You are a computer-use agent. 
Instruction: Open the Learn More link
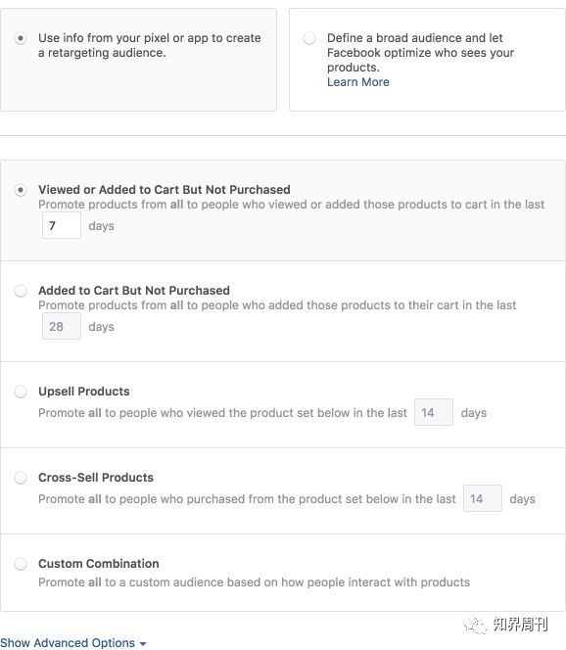click(358, 82)
